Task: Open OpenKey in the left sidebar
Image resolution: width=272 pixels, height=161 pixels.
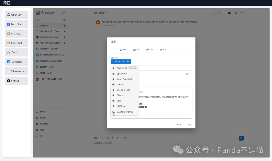Action: pos(16,15)
